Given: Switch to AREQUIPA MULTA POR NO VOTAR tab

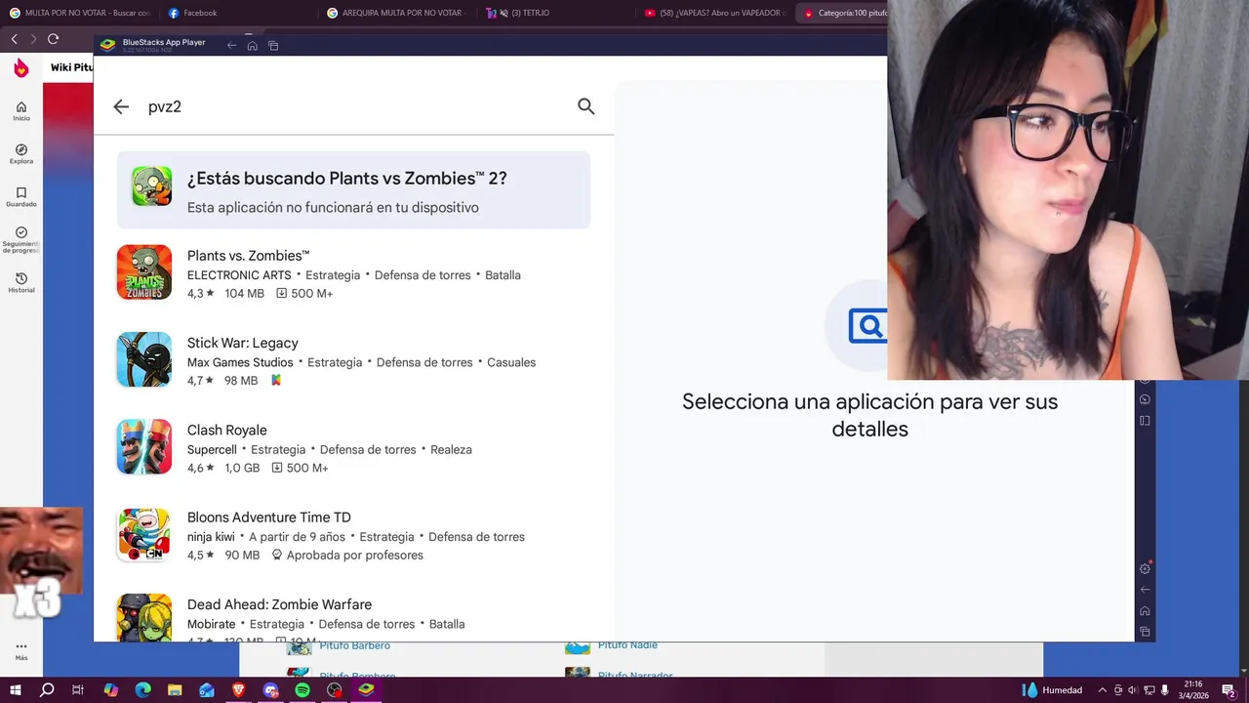Looking at the screenshot, I should (397, 13).
